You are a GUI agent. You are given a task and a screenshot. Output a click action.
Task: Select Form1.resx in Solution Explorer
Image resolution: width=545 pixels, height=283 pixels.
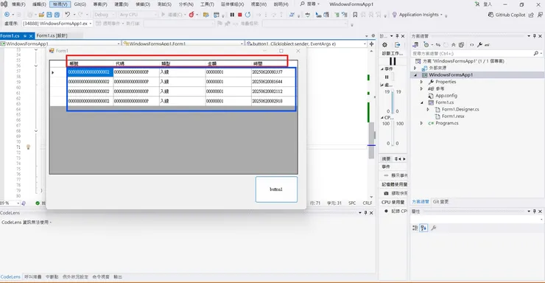[x=453, y=116]
